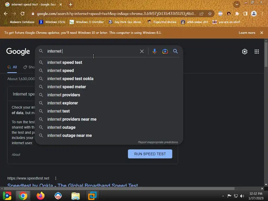This screenshot has width=268, height=201.
Task: Select suggestion 'internet providers near me'
Action: (109, 119)
